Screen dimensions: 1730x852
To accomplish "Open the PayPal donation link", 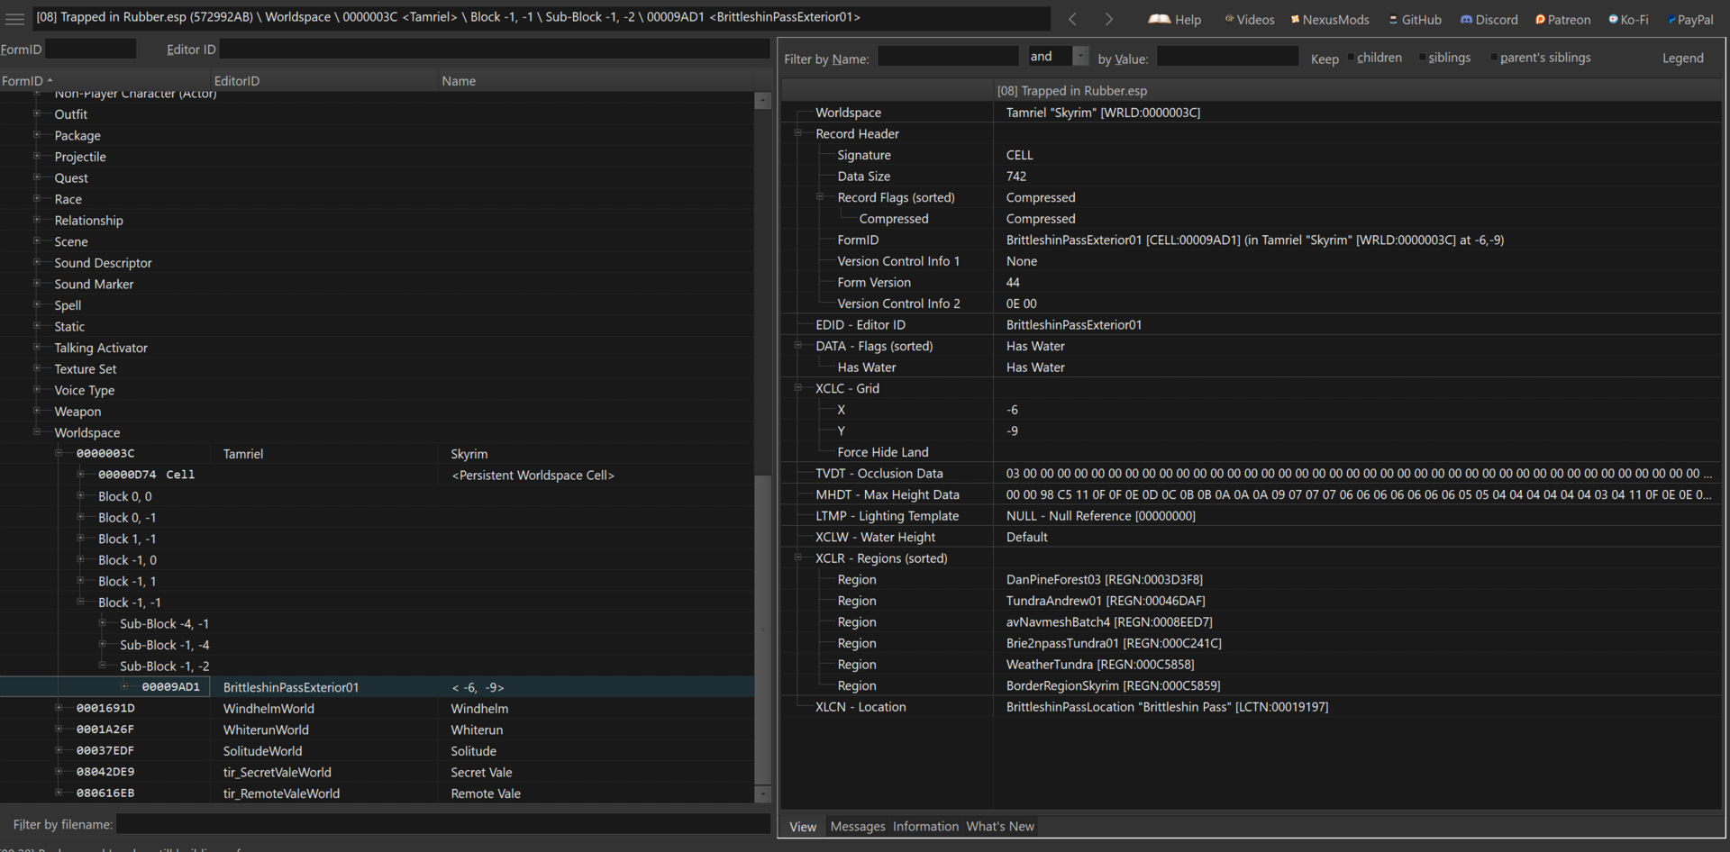I will coord(1690,19).
